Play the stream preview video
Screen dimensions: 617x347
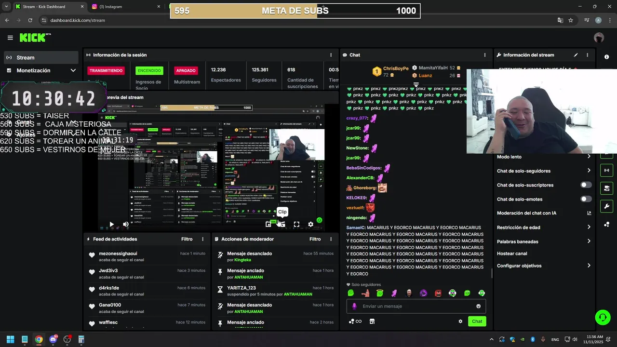(x=111, y=224)
